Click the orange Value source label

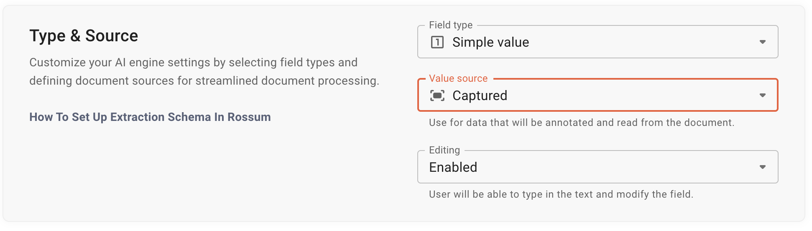[458, 78]
